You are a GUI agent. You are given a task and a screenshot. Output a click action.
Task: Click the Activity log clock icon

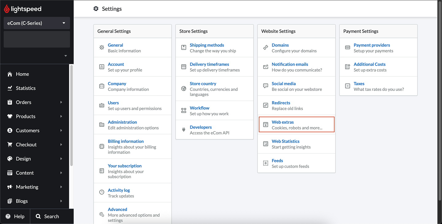tap(102, 192)
